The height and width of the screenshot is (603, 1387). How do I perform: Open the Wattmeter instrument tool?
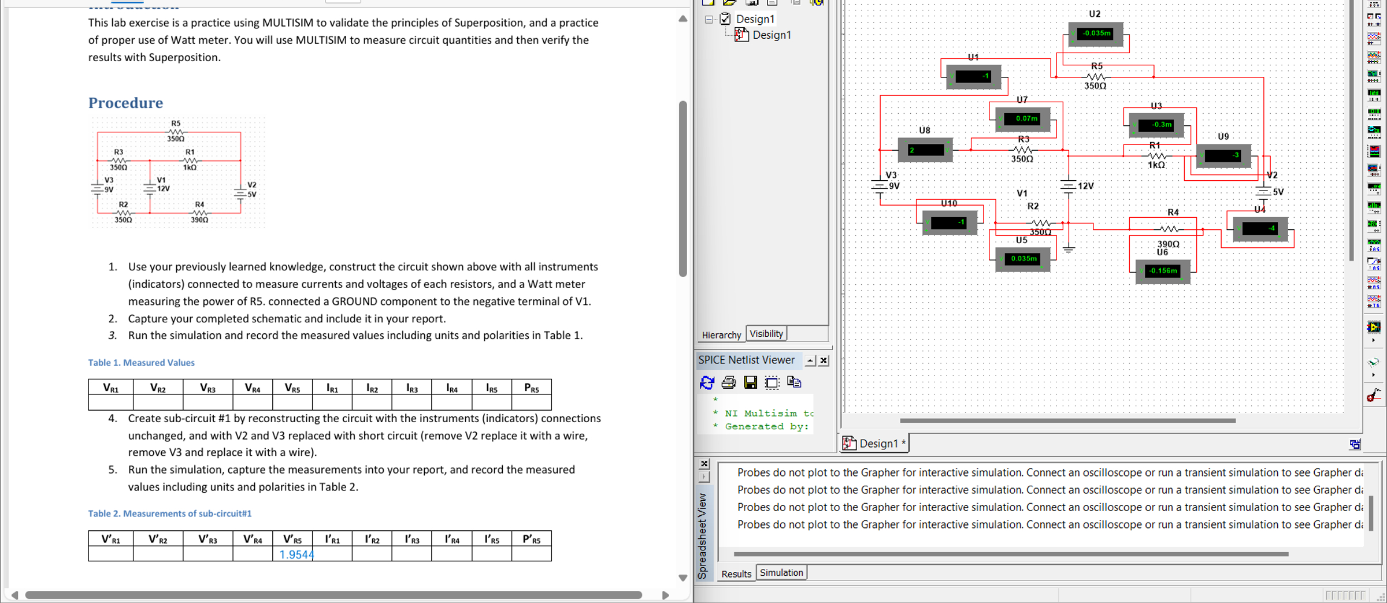pyautogui.click(x=1374, y=19)
